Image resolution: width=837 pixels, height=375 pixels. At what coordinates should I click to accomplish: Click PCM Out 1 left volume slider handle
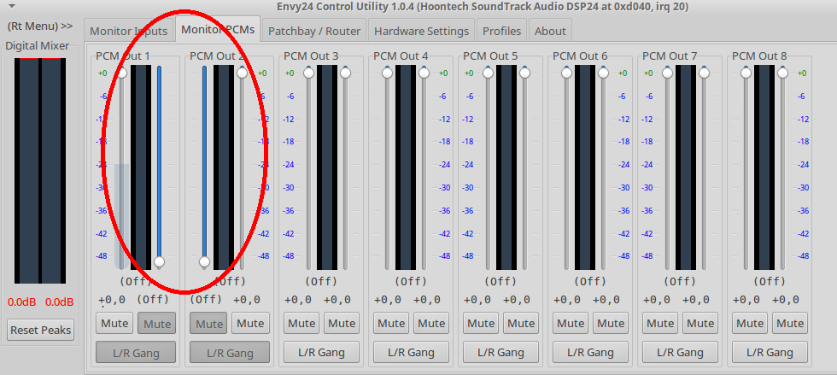pyautogui.click(x=122, y=73)
